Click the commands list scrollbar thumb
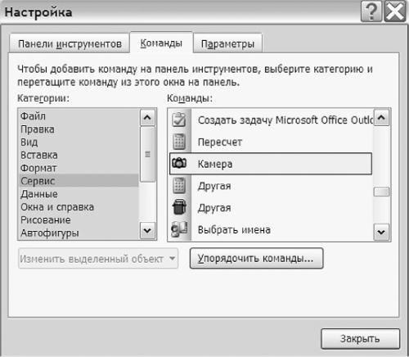Screen dimensions: 409x357 tap(381, 192)
